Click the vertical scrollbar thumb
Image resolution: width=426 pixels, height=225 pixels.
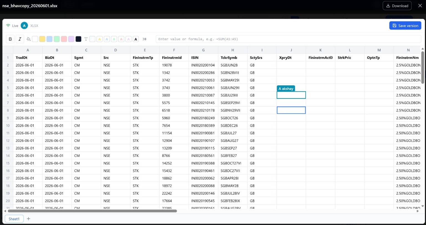pyautogui.click(x=422, y=67)
